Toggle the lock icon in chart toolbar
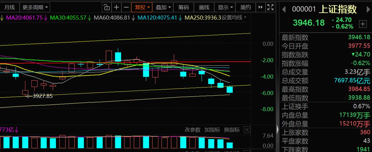372x152 pixels. click(107, 7)
